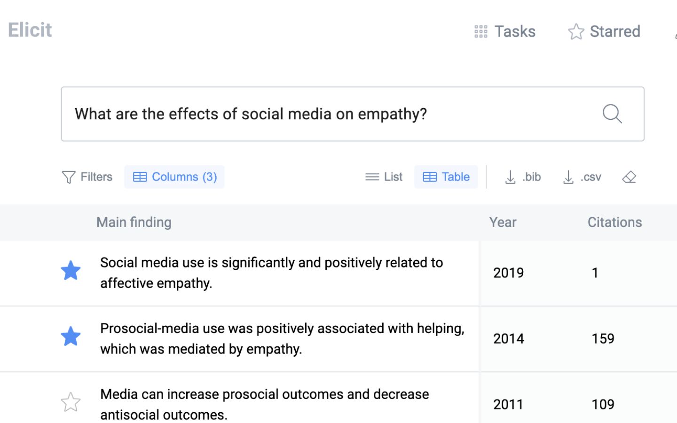Screen dimensions: 677x423
Task: Open the Tasks grid menu
Action: click(504, 31)
